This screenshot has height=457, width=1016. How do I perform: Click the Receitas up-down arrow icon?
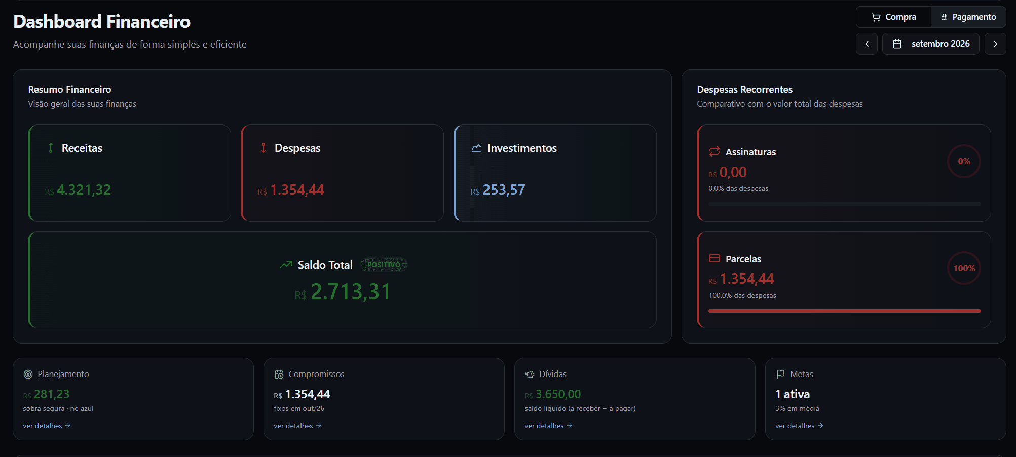click(x=51, y=148)
